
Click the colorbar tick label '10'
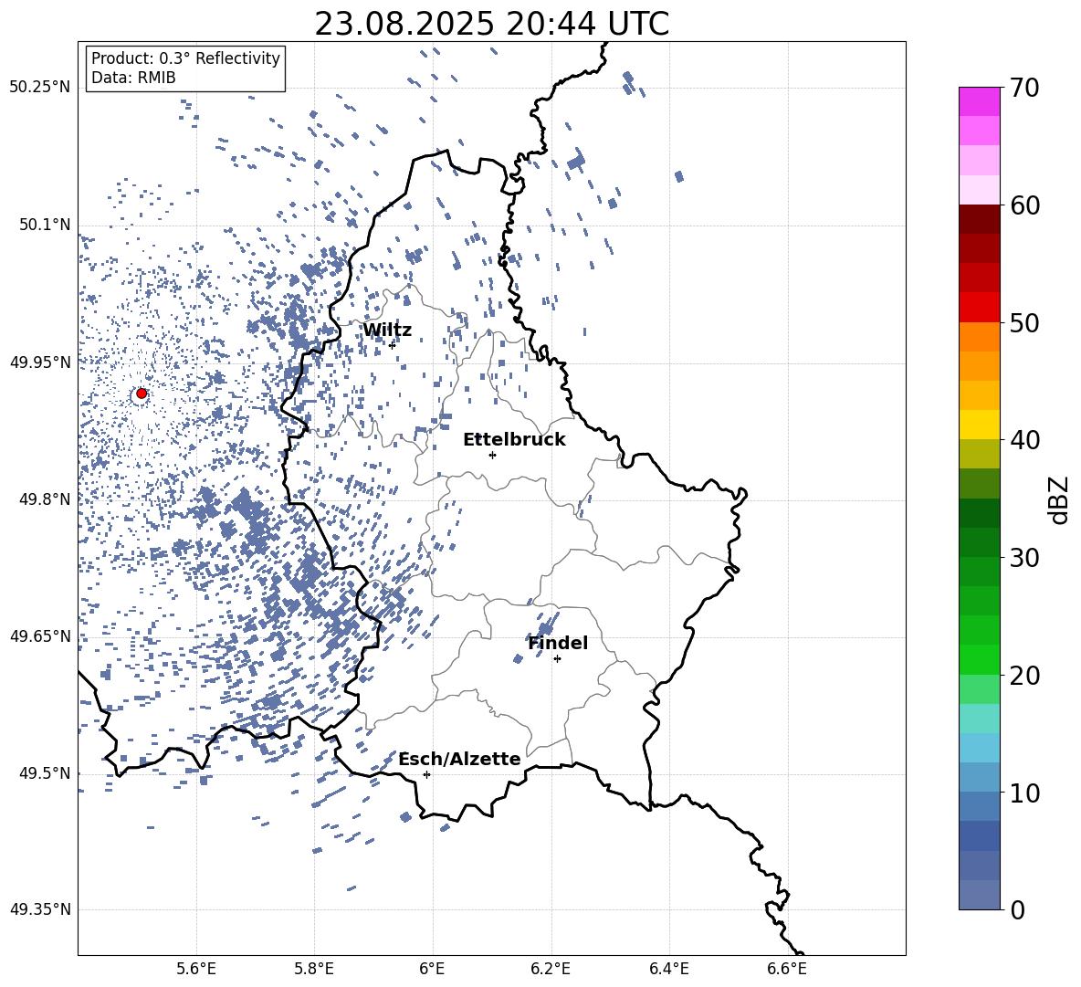point(1024,793)
